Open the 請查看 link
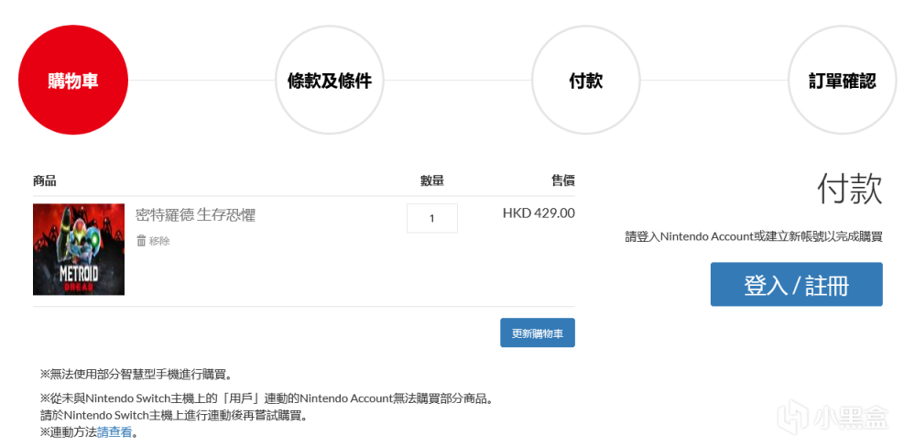Screen dimensions: 915x447 pos(115,433)
